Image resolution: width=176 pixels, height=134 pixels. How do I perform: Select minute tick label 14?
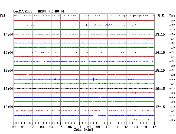coord(145,127)
